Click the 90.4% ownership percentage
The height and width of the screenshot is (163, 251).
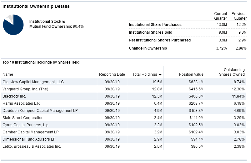pyautogui.click(x=78, y=26)
